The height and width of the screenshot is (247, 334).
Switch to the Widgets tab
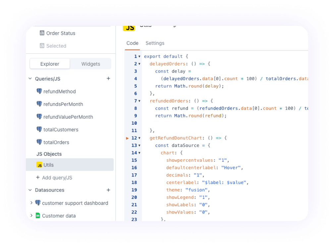[90, 64]
